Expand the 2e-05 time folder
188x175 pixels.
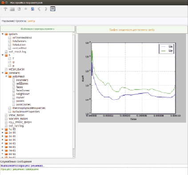(3, 132)
